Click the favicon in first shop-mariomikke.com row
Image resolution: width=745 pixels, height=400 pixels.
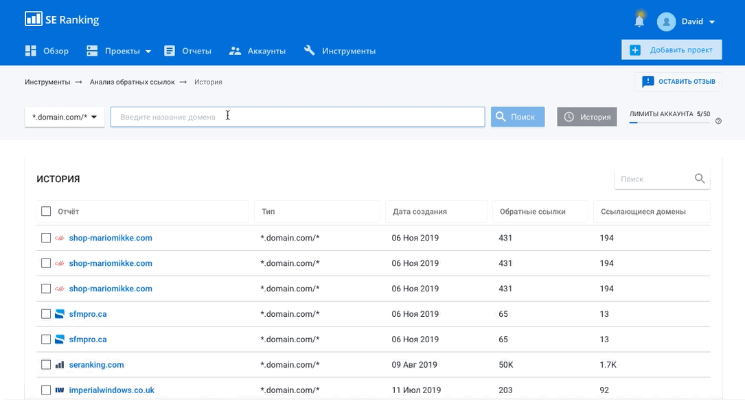click(59, 238)
